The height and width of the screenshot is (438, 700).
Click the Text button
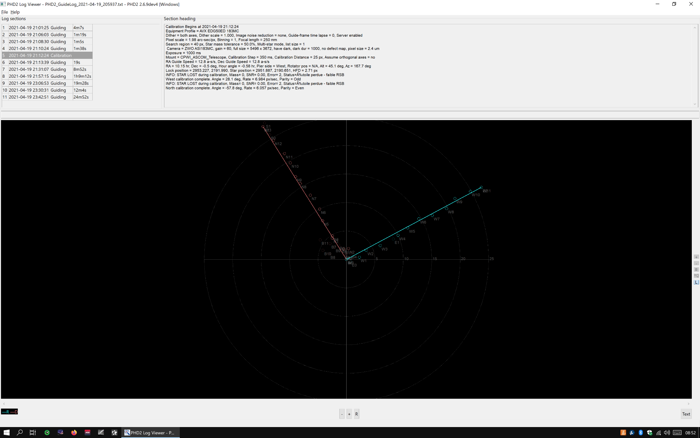[x=686, y=414]
